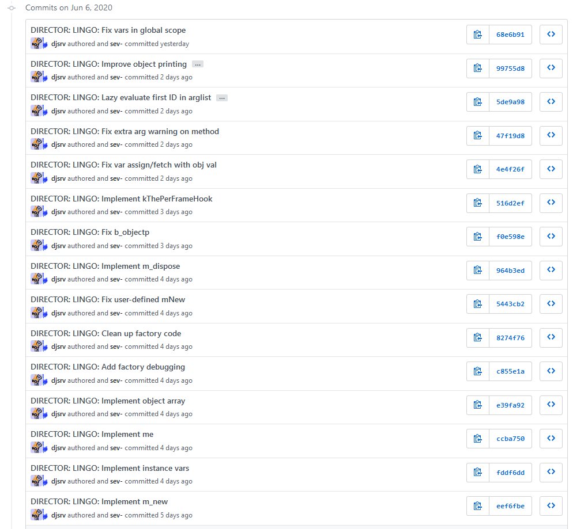
Task: Open 'Implement kThePerFrameHook' commit title
Action: point(122,199)
